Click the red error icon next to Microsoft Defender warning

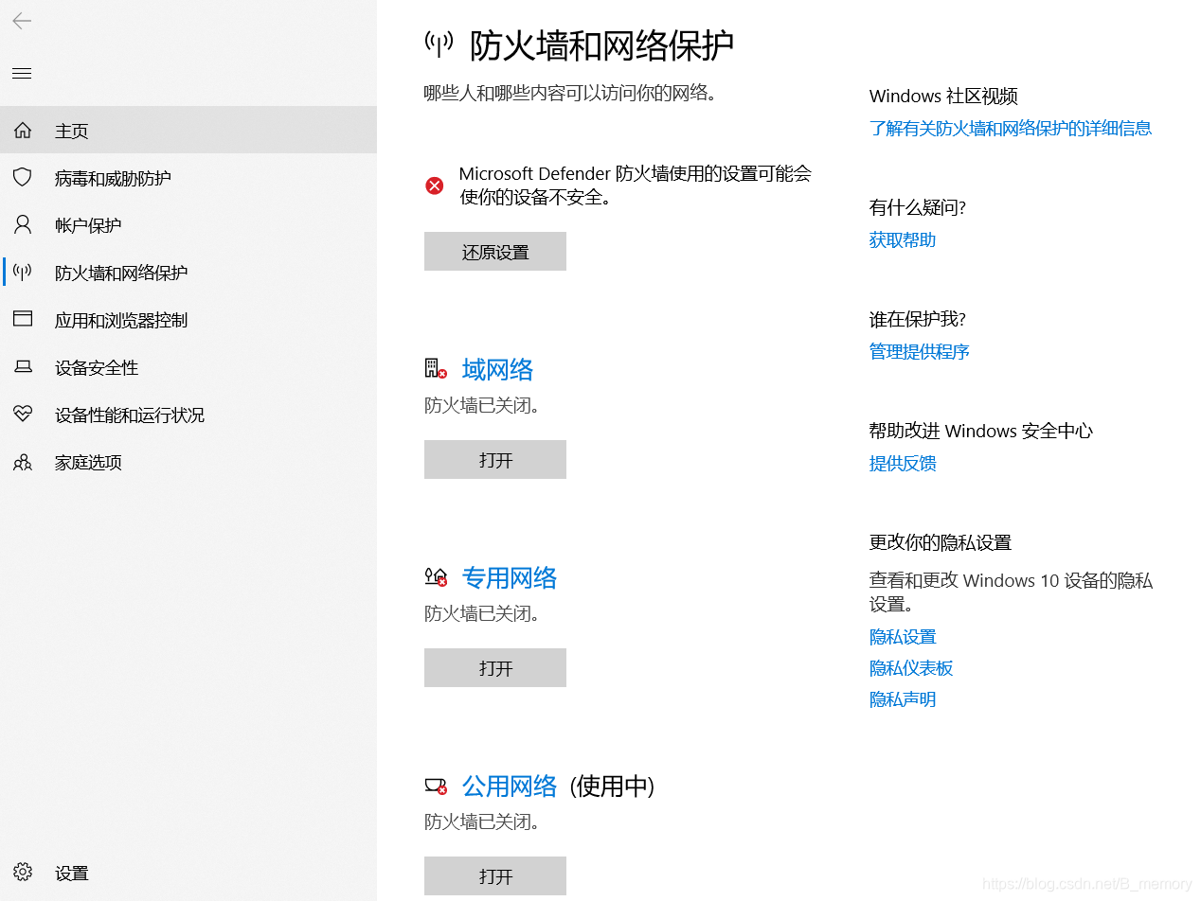(435, 185)
